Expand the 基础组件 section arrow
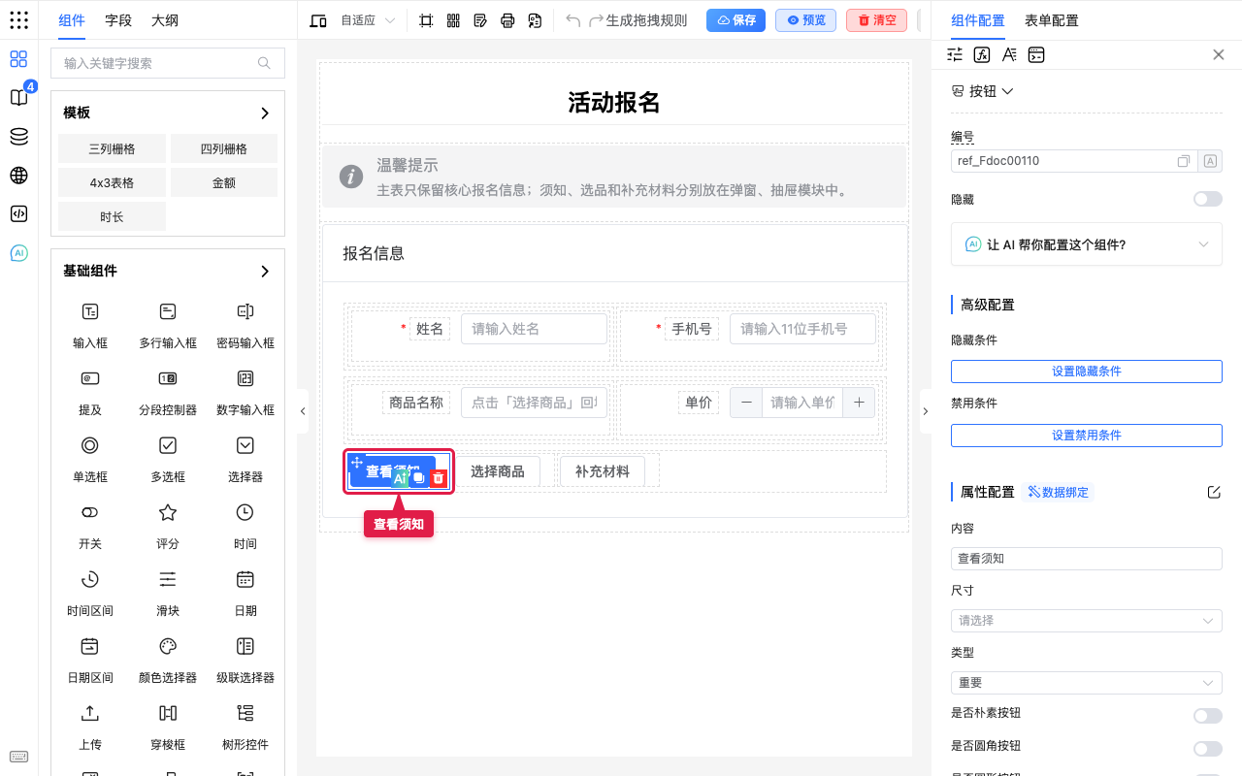 tap(265, 272)
